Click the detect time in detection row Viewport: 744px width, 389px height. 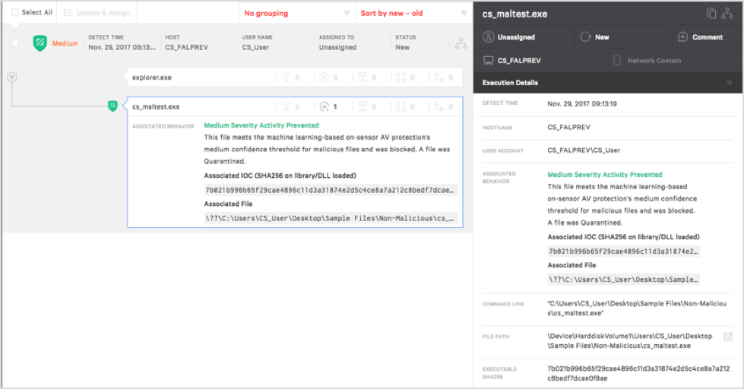122,47
